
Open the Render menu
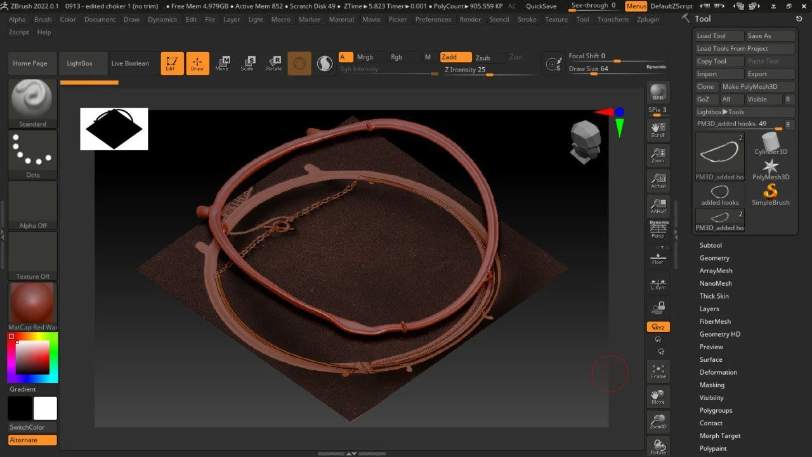[x=470, y=20]
